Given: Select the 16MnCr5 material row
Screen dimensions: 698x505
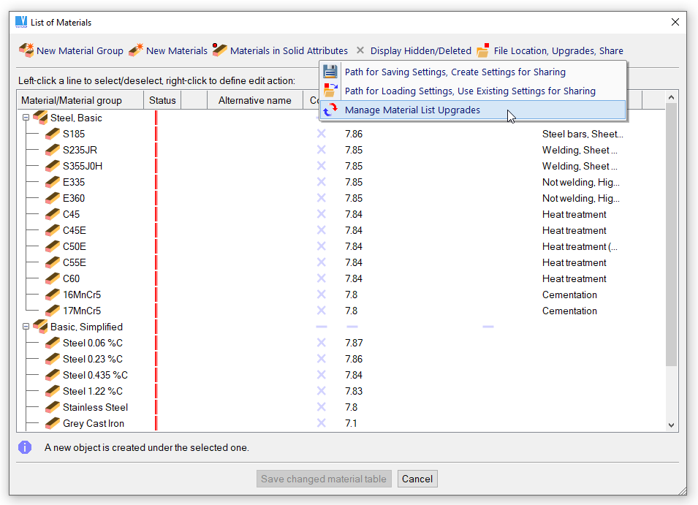Looking at the screenshot, I should click(x=82, y=295).
